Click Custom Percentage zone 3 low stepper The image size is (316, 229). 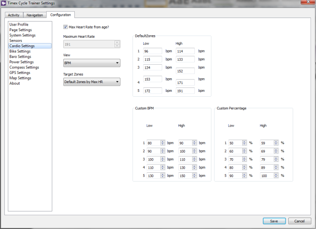pos(244,159)
